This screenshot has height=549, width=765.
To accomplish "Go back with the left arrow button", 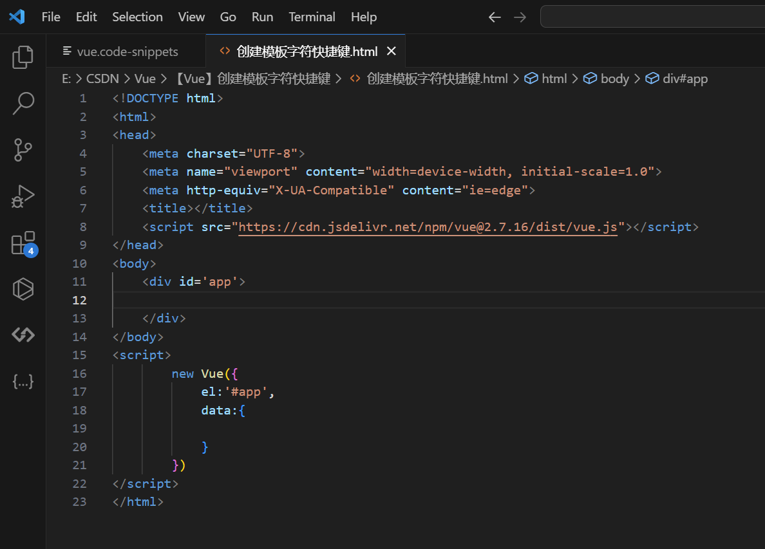I will point(495,17).
